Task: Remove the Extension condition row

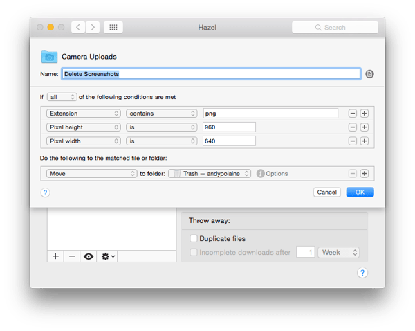Action: coord(352,114)
